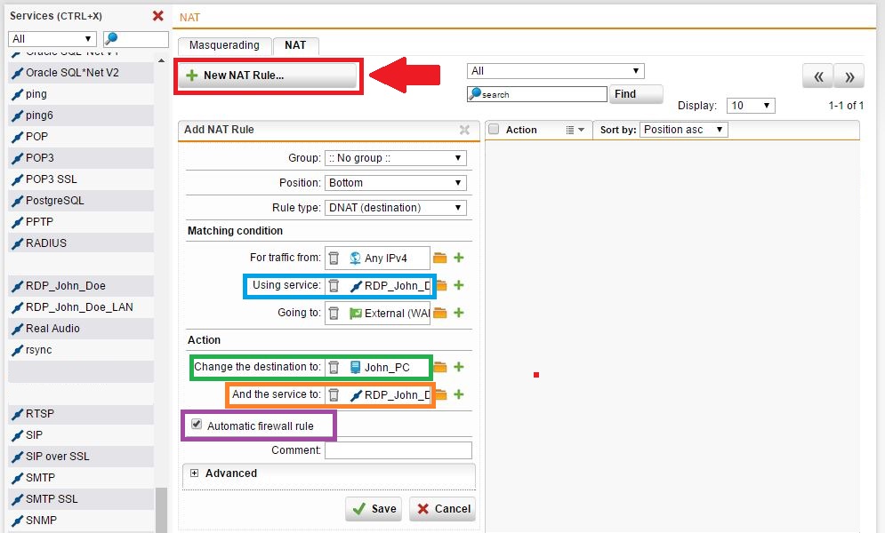Select the POP service entry
The image size is (885, 533).
click(81, 137)
